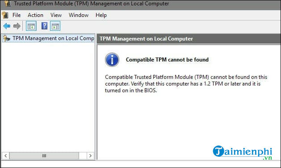
Task: Toggle the Show/Hide Console Tree icon
Action: pos(31,26)
